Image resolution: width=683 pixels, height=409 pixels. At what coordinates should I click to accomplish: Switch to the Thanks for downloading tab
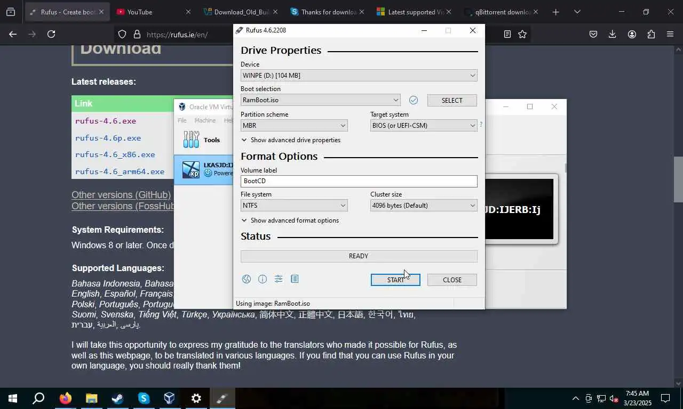tap(328, 12)
